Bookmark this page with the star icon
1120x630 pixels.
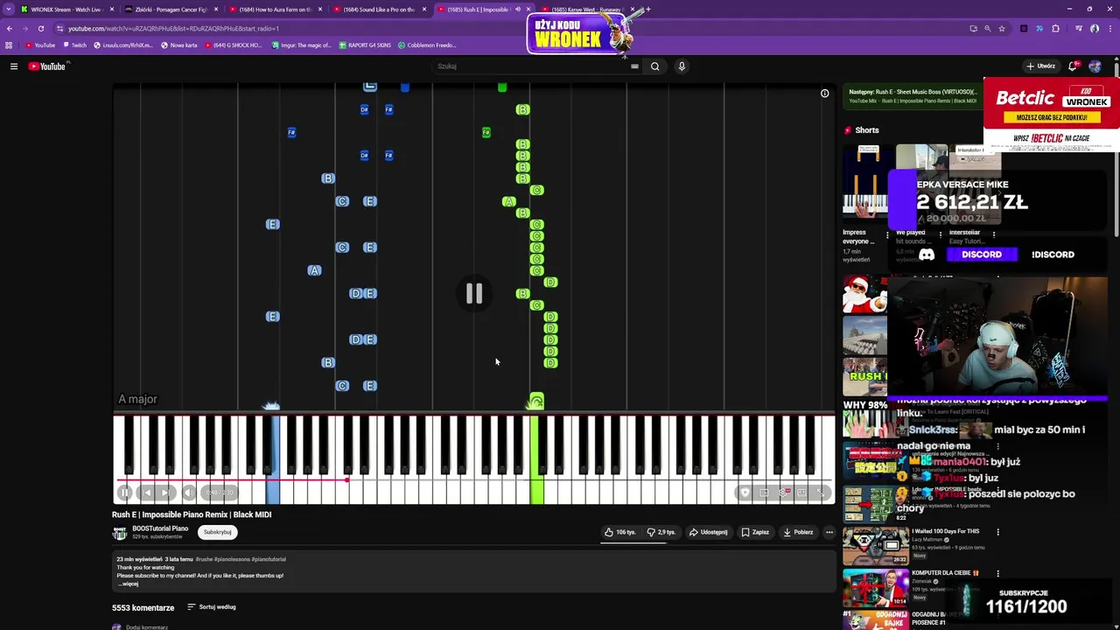coord(1003,28)
